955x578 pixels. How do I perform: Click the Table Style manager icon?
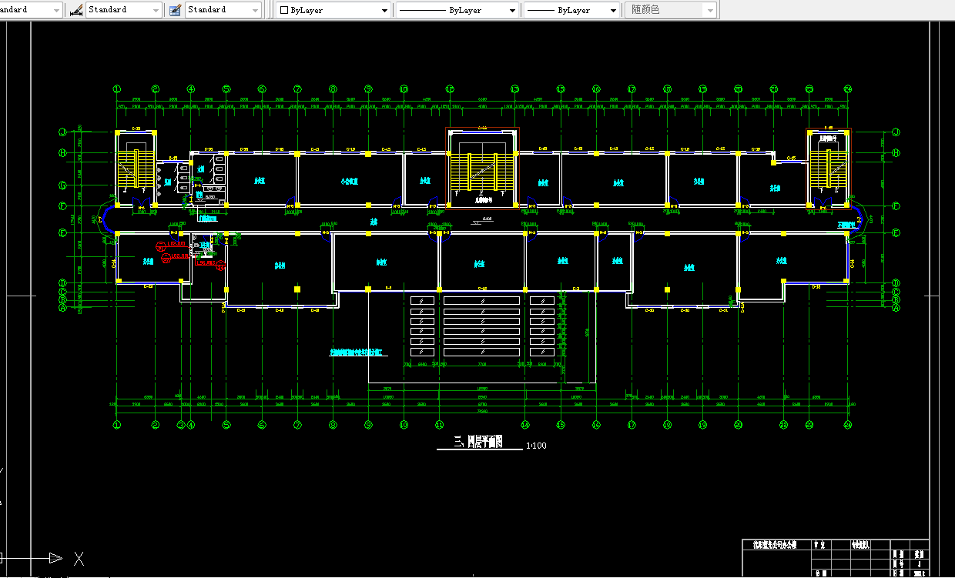(x=175, y=10)
